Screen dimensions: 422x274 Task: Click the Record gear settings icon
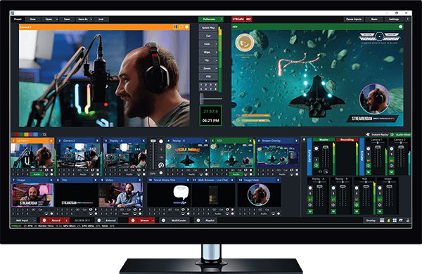point(44,220)
